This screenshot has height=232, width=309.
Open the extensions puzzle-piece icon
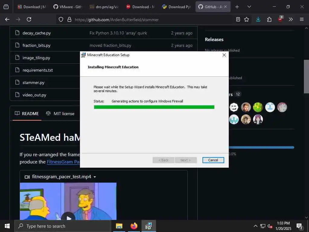pos(269,19)
